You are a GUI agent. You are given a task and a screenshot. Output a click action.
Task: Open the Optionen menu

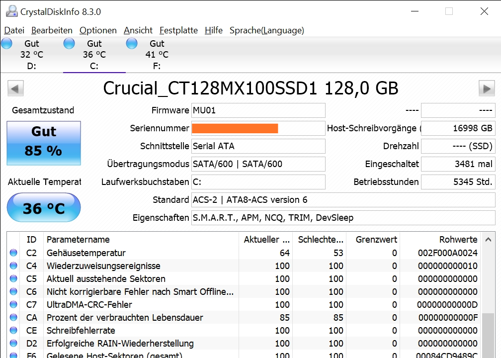(x=98, y=30)
